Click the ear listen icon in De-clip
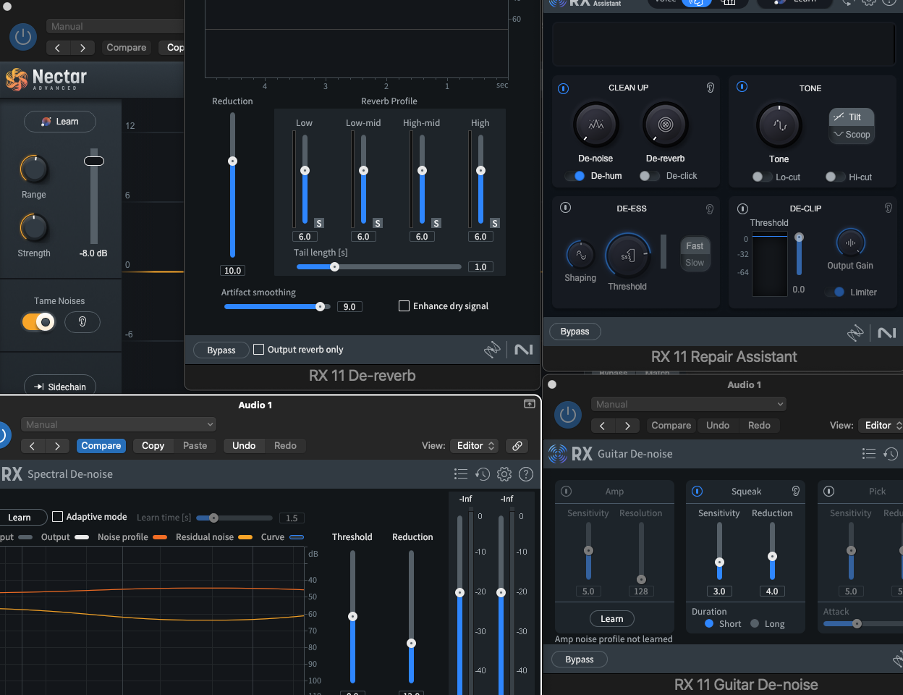 pyautogui.click(x=889, y=208)
